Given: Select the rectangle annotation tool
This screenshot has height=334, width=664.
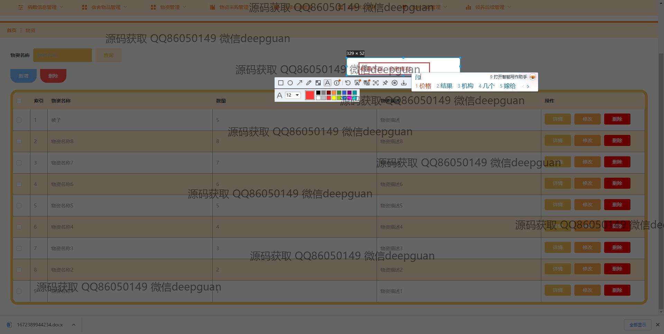Looking at the screenshot, I should pyautogui.click(x=281, y=83).
